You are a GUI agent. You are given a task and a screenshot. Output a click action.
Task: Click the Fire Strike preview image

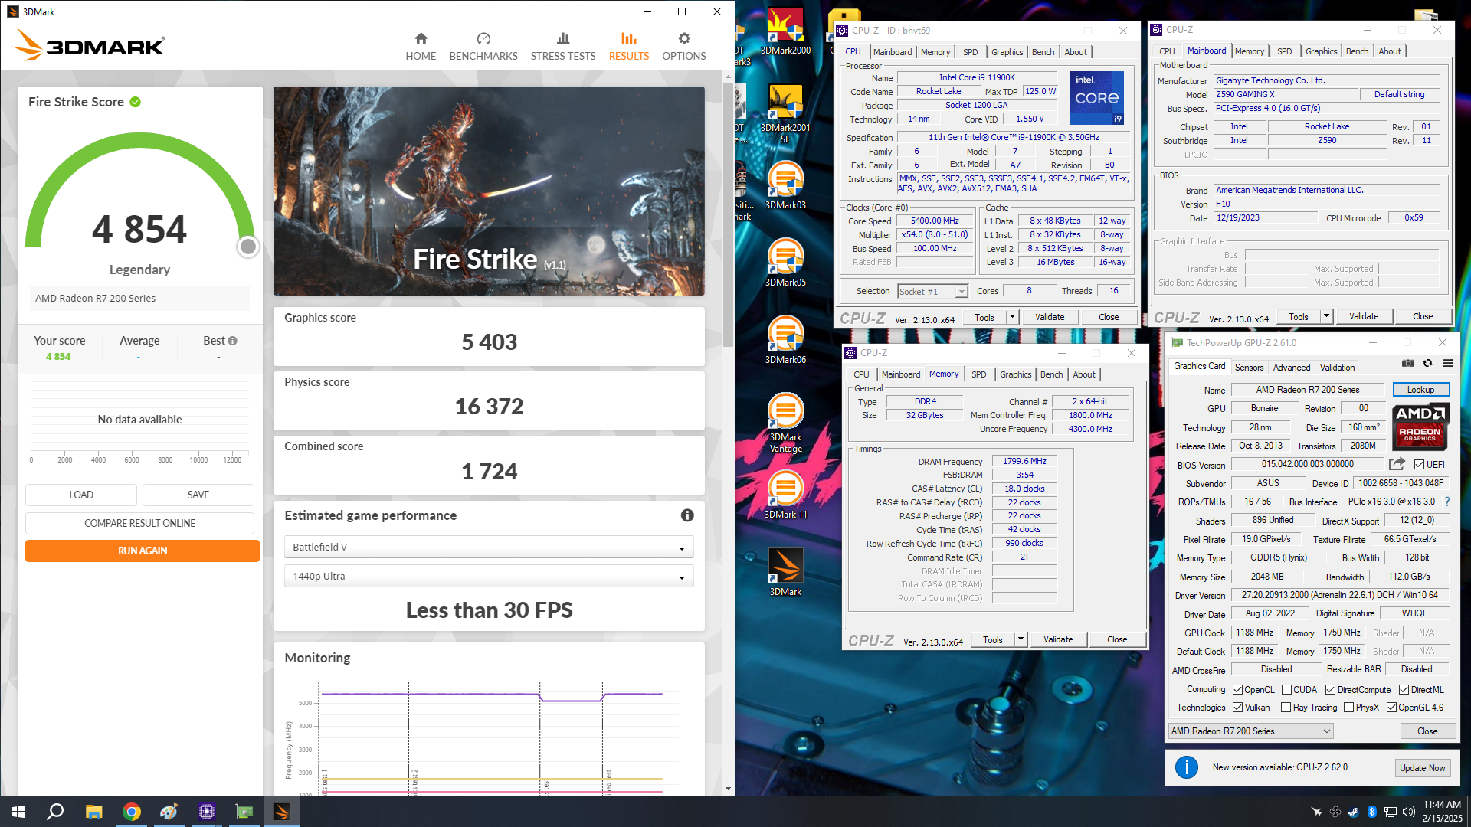[489, 191]
